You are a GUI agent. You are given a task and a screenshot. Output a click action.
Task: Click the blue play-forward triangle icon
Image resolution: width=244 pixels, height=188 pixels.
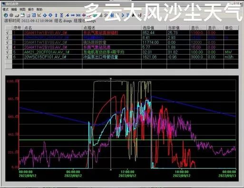point(123,15)
